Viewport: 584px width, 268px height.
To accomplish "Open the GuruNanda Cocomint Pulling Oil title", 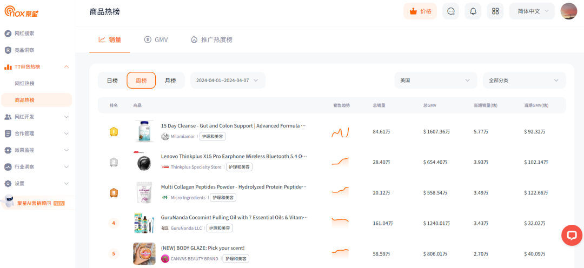I will click(234, 218).
